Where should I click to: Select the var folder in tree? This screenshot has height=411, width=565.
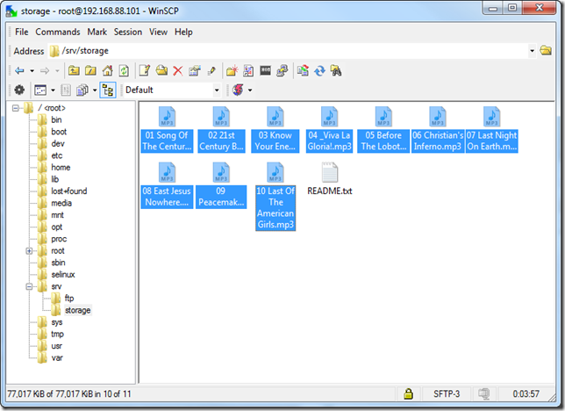pyautogui.click(x=57, y=358)
